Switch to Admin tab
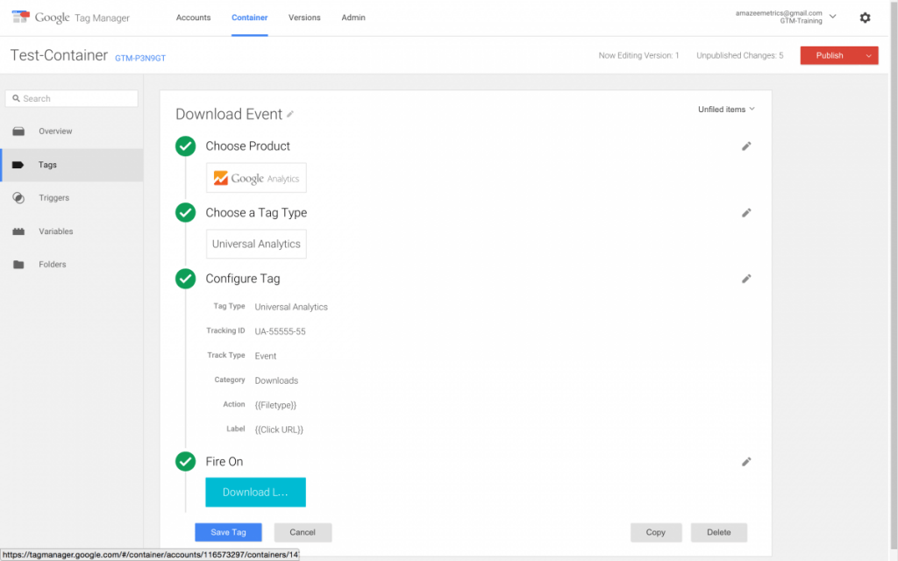 [353, 18]
